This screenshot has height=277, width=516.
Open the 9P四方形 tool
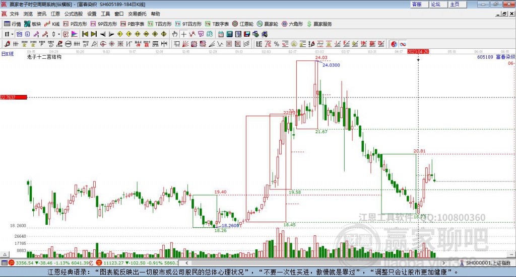[x=104, y=24]
